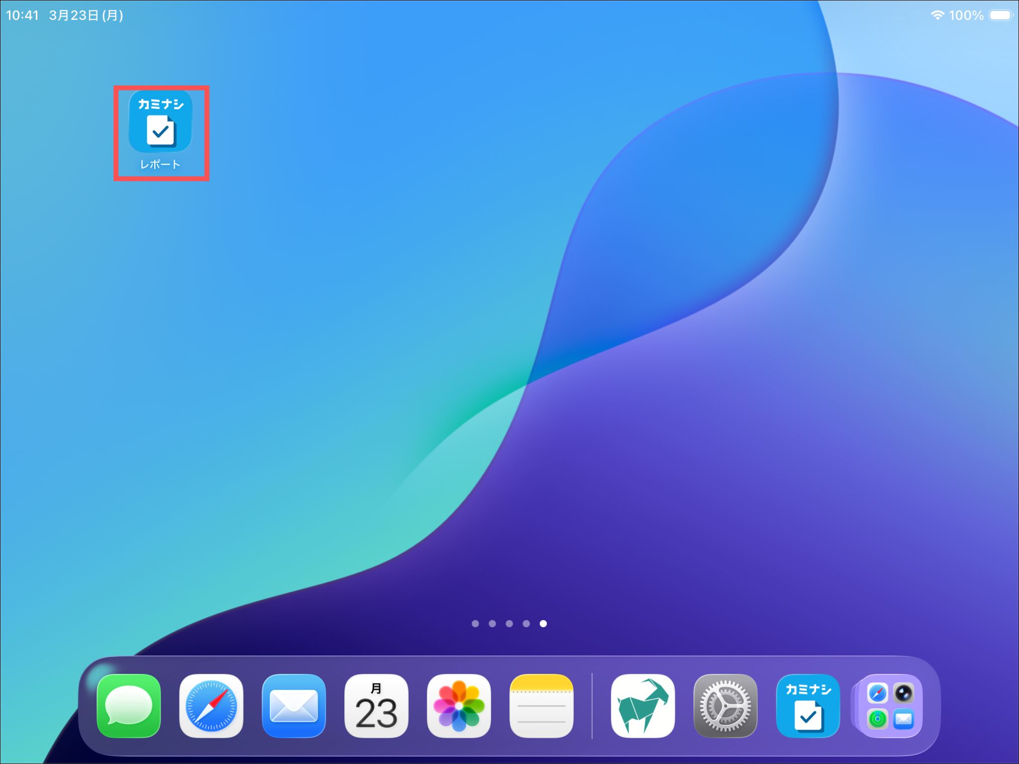Open the App Library folder in dock
This screenshot has height=764, width=1019.
[890, 705]
